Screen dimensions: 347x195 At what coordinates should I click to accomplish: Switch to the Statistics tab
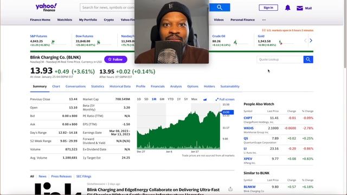point(98,87)
